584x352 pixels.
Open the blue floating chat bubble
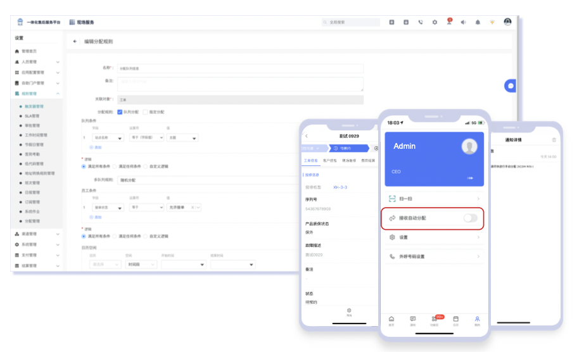(511, 86)
